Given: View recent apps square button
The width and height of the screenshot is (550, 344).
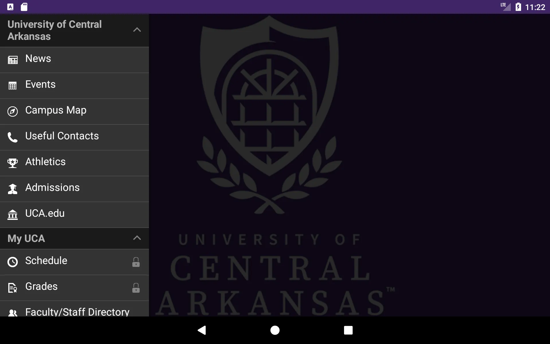Looking at the screenshot, I should (x=348, y=330).
